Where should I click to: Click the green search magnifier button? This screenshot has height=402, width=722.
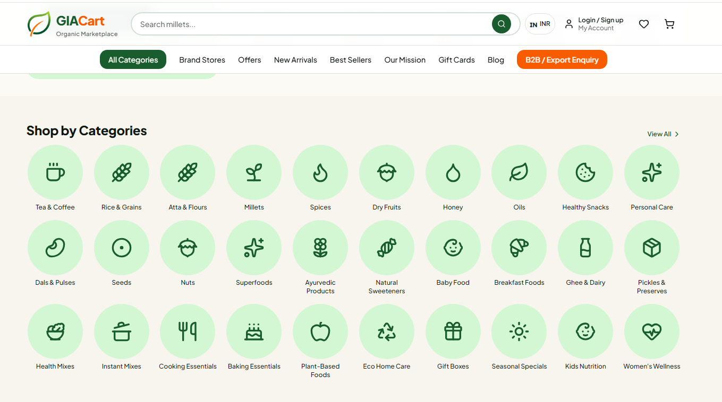pyautogui.click(x=502, y=24)
